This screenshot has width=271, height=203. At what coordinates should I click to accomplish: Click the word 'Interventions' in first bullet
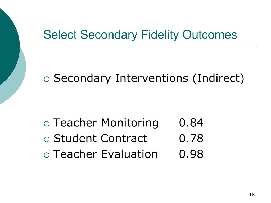pos(152,78)
